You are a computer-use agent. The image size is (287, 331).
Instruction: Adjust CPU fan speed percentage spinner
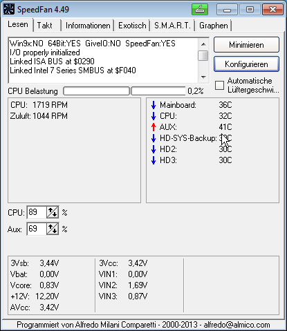click(x=53, y=212)
